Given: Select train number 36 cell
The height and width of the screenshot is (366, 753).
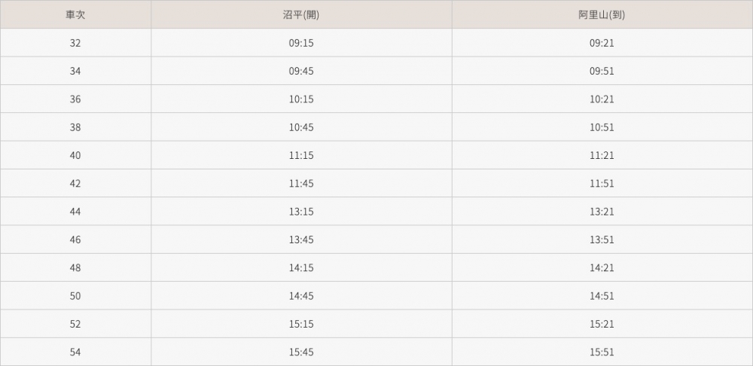Looking at the screenshot, I should pos(75,99).
